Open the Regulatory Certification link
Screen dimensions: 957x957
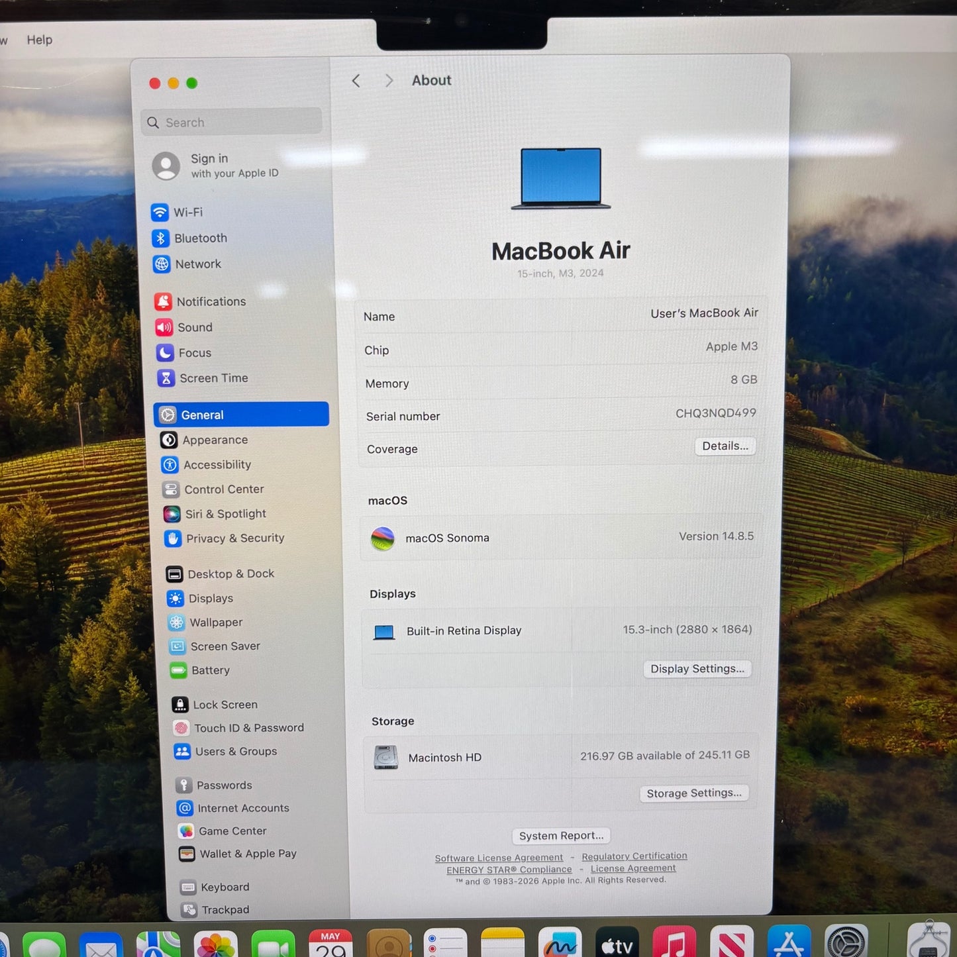pos(634,856)
